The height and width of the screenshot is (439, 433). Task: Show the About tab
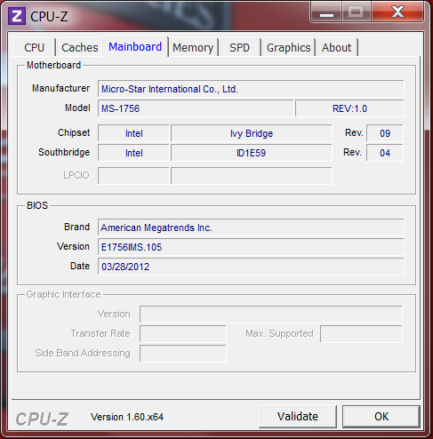[337, 47]
